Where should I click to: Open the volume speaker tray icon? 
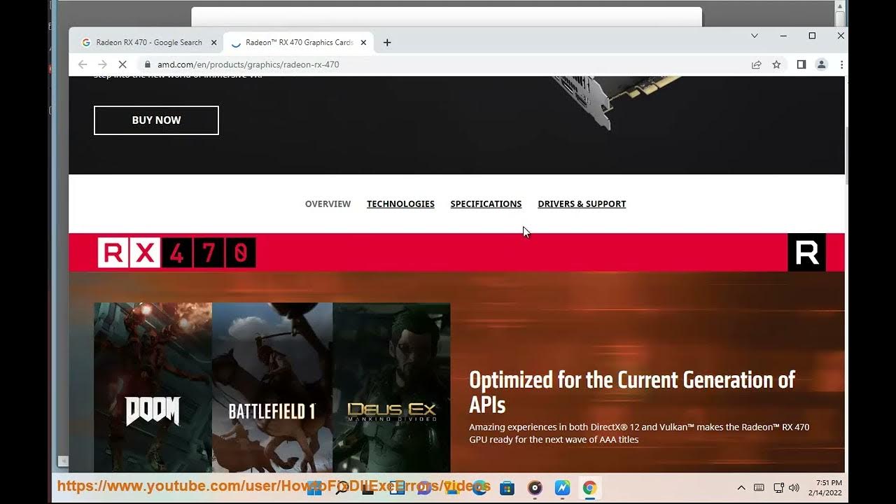pos(794,488)
